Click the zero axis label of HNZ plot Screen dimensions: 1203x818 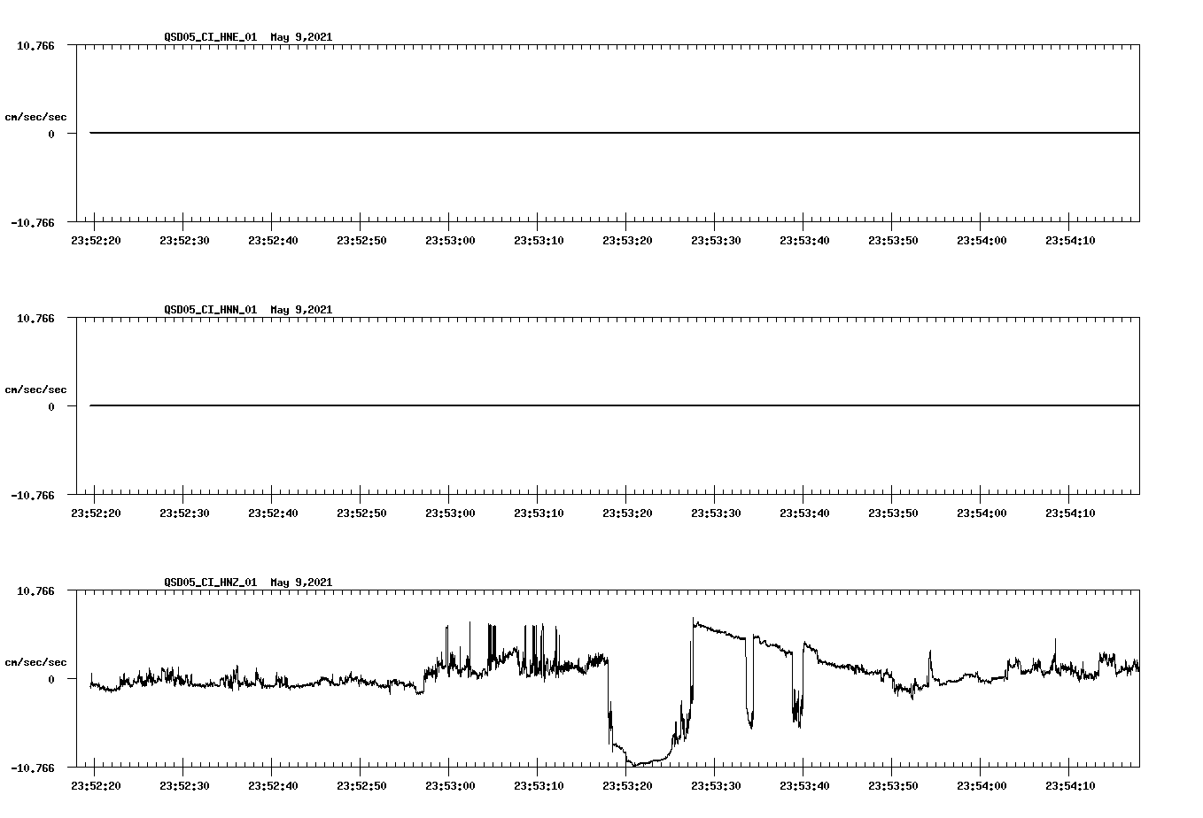[x=51, y=680]
